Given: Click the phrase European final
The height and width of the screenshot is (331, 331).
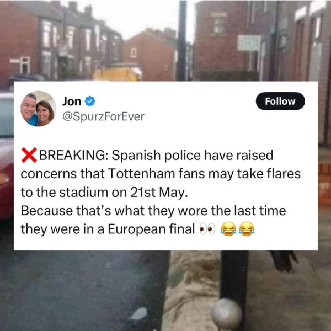Looking at the screenshot, I should 151,229.
